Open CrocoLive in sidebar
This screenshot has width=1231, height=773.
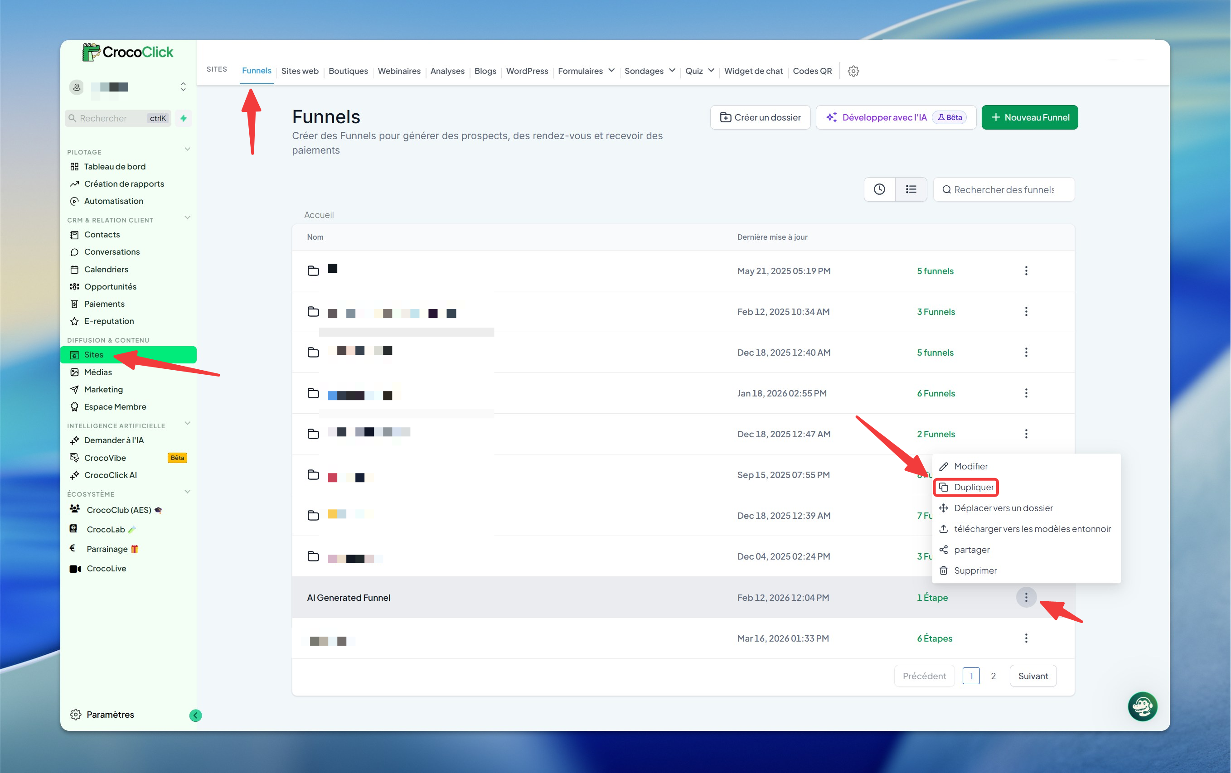click(106, 569)
